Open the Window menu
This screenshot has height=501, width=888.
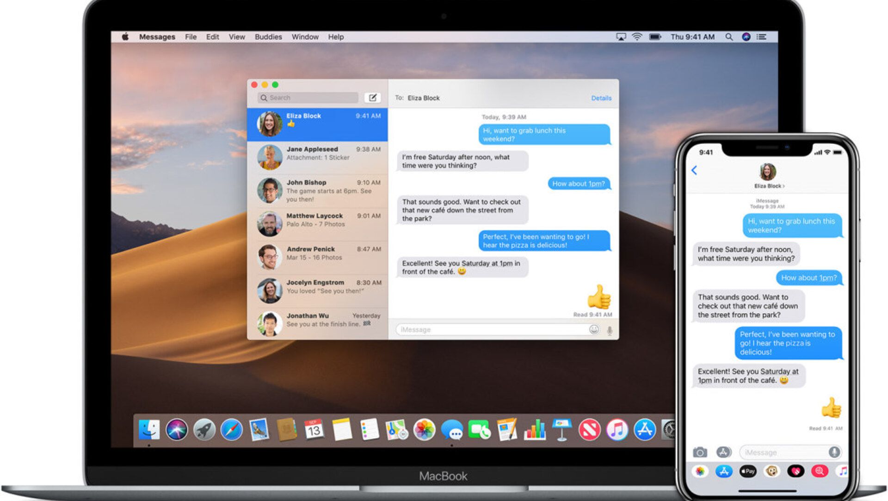click(x=305, y=37)
